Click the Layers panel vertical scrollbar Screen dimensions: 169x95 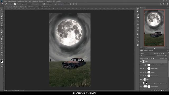pyautogui.click(x=168, y=69)
